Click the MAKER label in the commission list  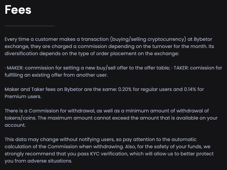15,68
